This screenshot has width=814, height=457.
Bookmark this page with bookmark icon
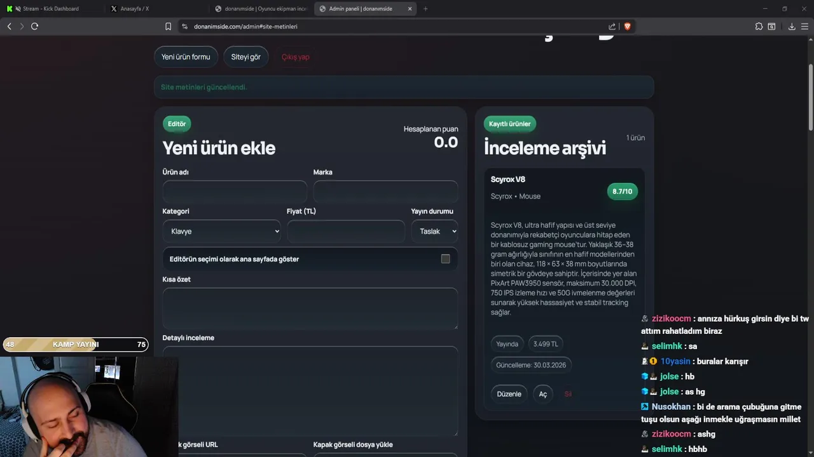point(168,26)
